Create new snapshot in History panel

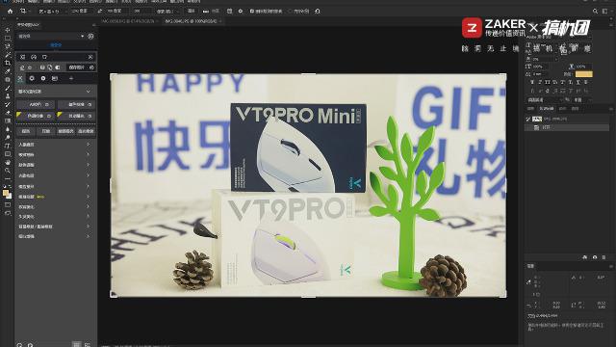click(x=595, y=257)
